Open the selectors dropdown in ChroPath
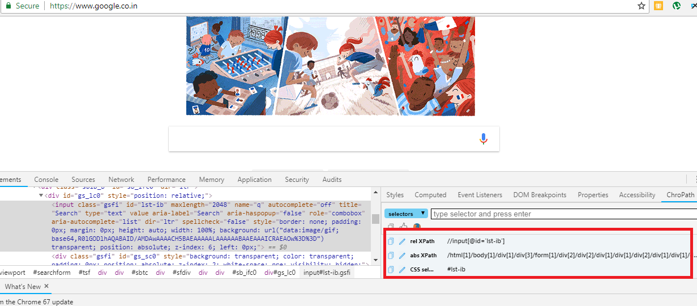The height and width of the screenshot is (306, 697). coord(406,214)
